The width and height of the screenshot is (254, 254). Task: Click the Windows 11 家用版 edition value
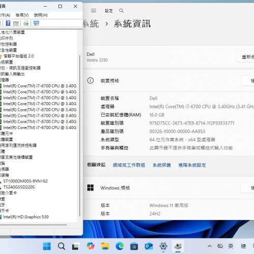(x=169, y=205)
